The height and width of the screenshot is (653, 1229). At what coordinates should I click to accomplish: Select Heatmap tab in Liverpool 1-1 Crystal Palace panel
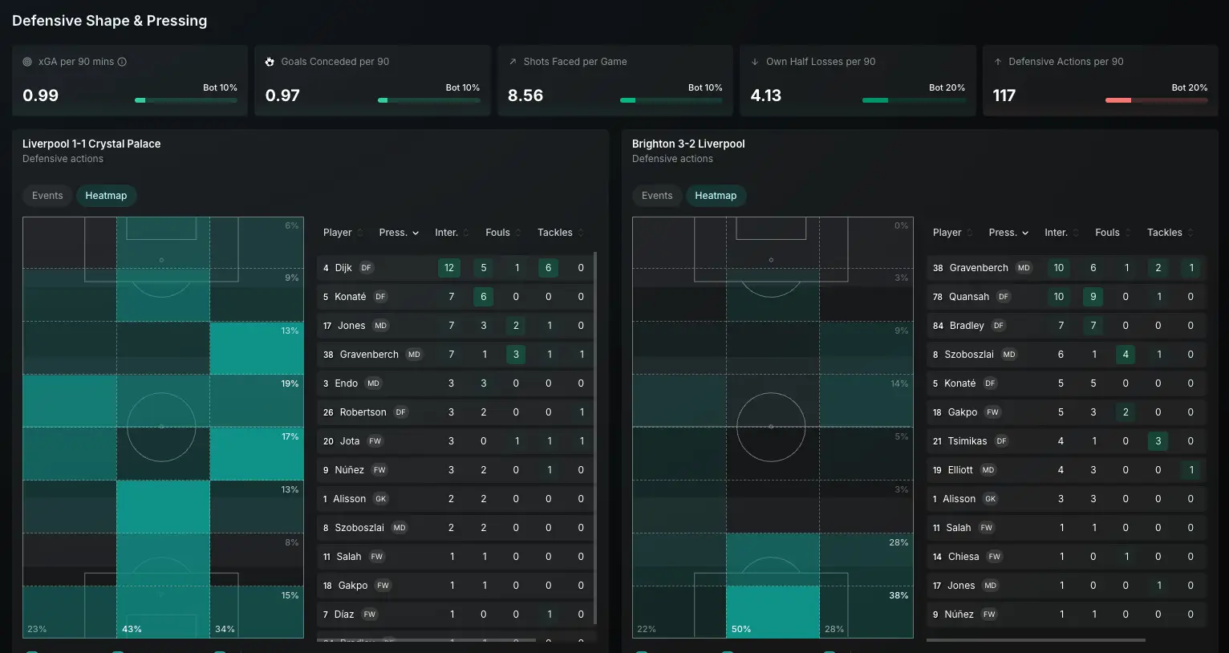pos(106,196)
